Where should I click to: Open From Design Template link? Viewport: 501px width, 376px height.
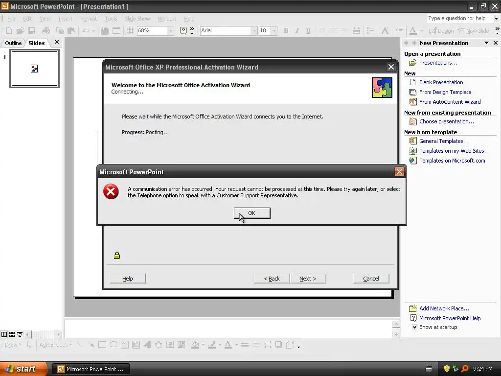coord(445,92)
